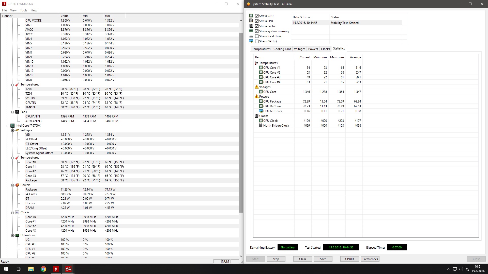Click the Preferences button

coord(370,259)
